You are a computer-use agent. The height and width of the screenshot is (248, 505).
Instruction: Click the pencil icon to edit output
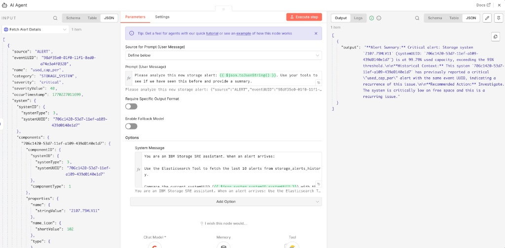[x=487, y=18]
